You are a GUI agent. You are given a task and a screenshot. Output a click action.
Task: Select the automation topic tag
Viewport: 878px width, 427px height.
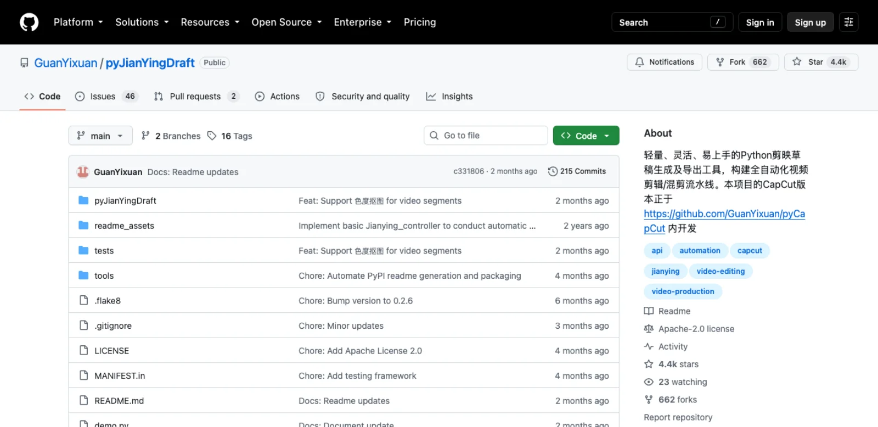coord(700,251)
